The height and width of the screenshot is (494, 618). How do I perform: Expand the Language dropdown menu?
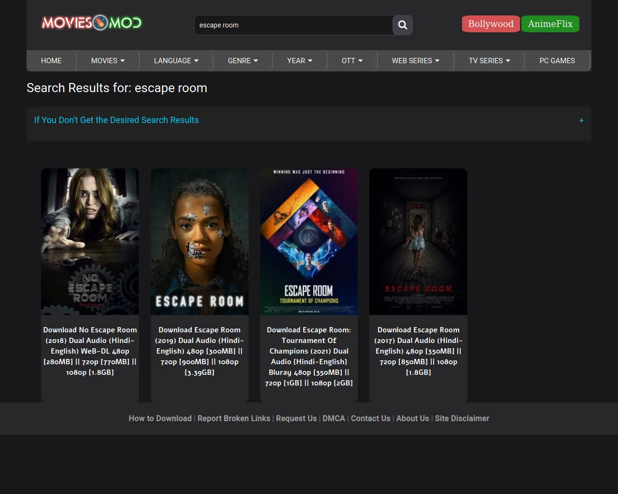pos(176,61)
